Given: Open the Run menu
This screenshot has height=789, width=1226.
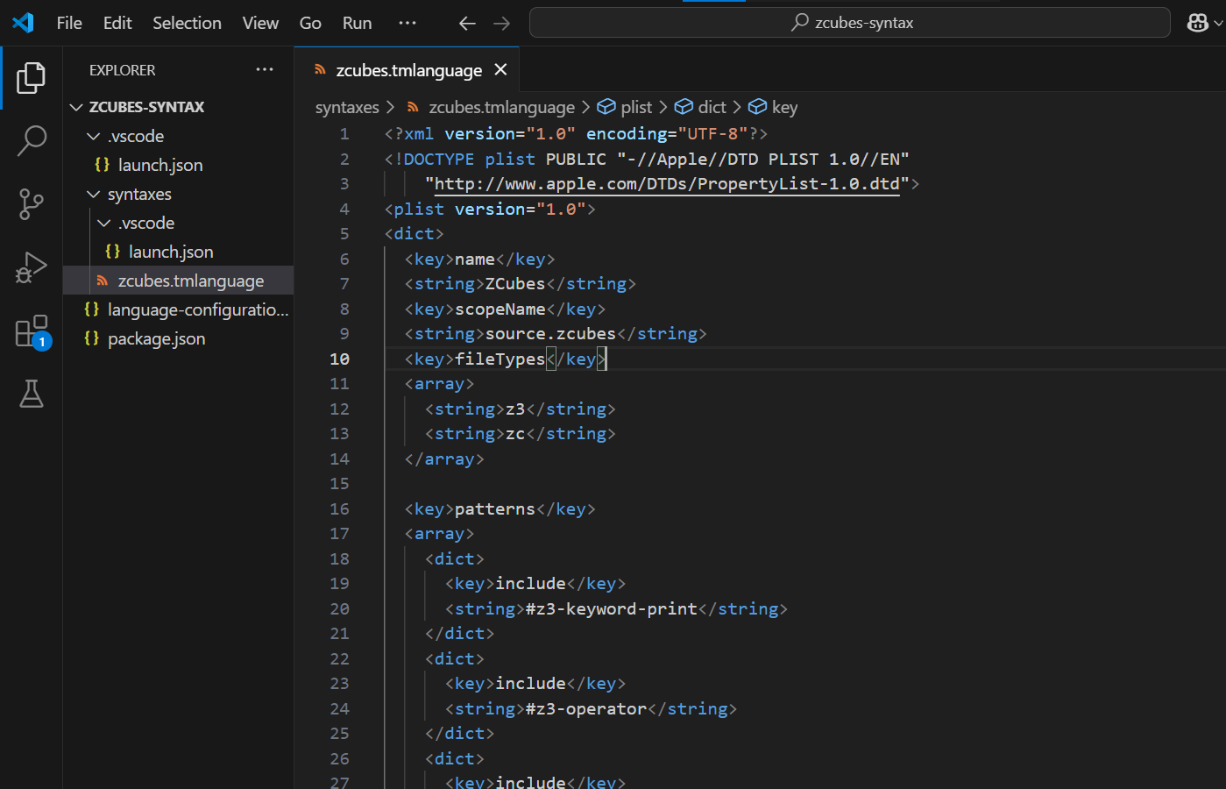Looking at the screenshot, I should (357, 23).
